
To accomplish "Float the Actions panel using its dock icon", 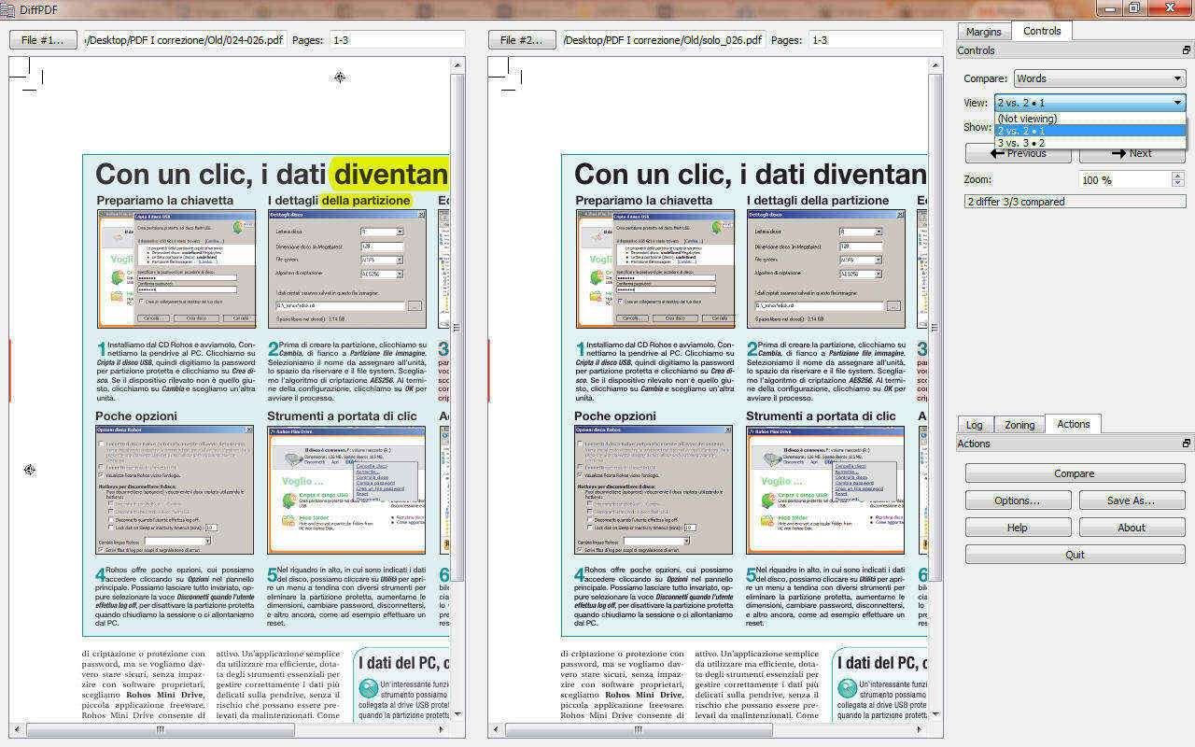I will click(x=1186, y=444).
